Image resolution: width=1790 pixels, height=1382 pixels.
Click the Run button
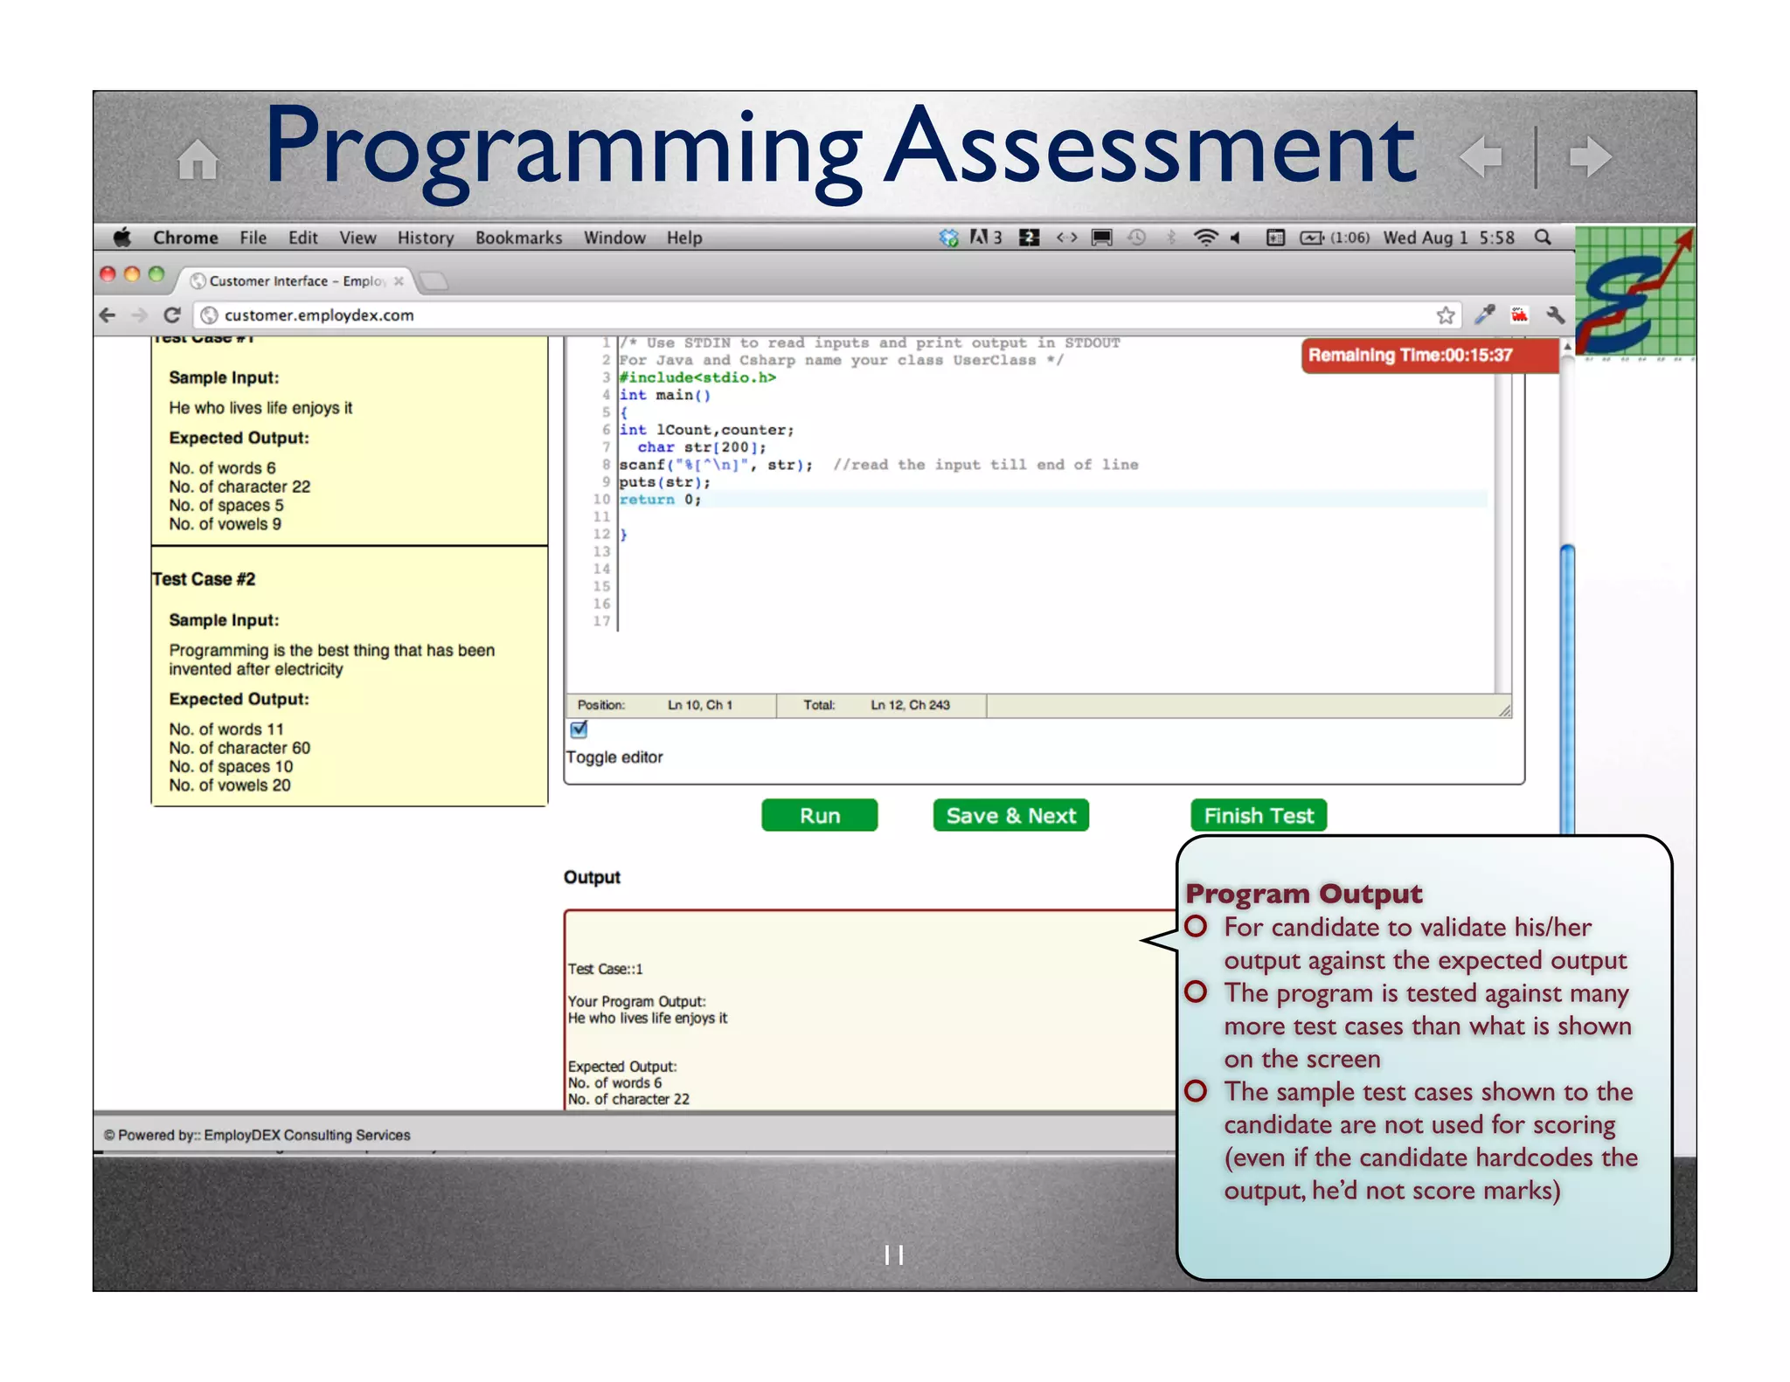(x=819, y=815)
